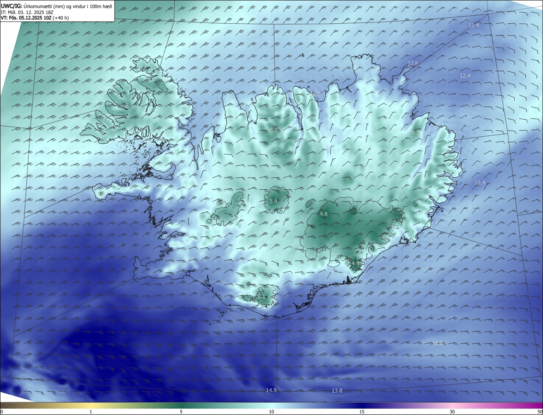Click the color scale label '30'
Screen dimensions: 543x415
tap(452, 412)
